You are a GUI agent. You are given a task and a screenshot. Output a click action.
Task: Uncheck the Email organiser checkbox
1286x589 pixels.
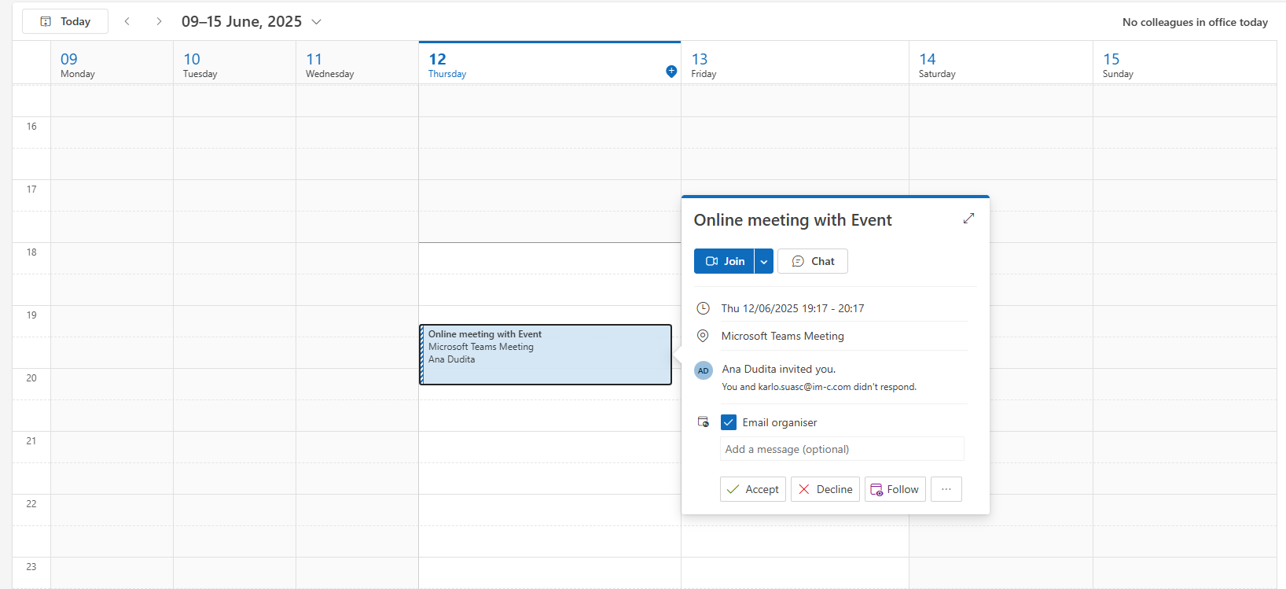[x=729, y=422]
